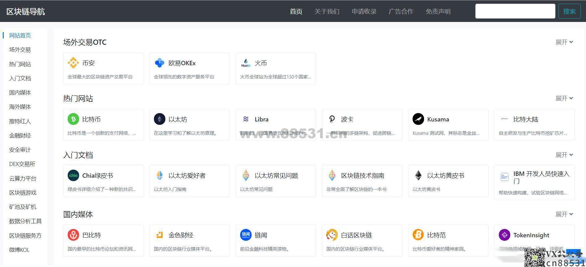
Task: Click the Libra wave logo icon
Action: pyautogui.click(x=246, y=119)
